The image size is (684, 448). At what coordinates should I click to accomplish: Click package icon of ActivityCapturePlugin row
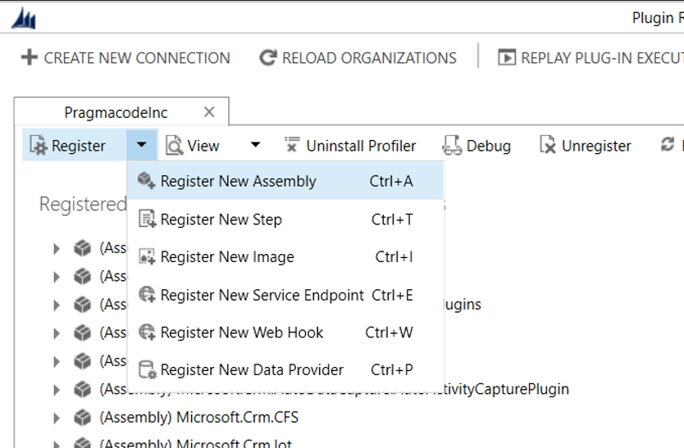point(83,389)
